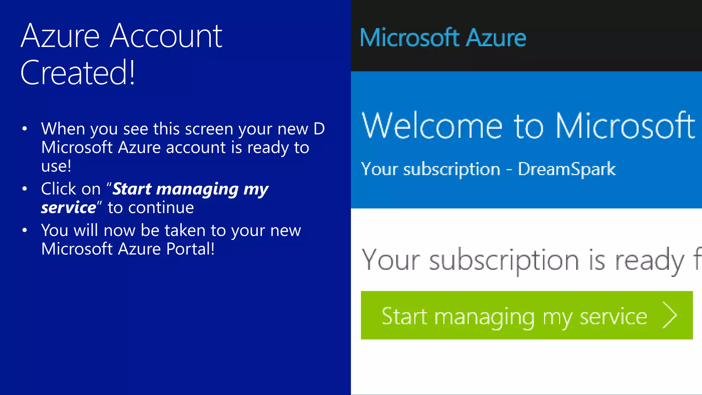This screenshot has width=702, height=395.
Task: Click the Microsoft Azure logo text
Action: [443, 38]
